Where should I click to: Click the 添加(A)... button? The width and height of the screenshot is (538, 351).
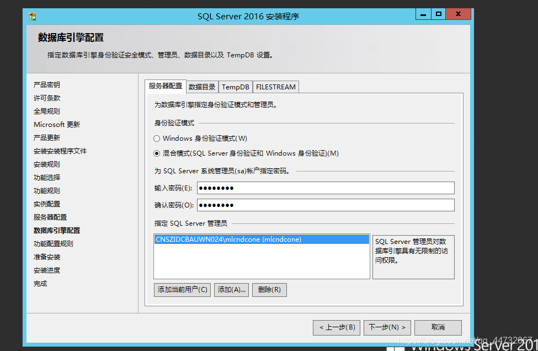pos(231,290)
